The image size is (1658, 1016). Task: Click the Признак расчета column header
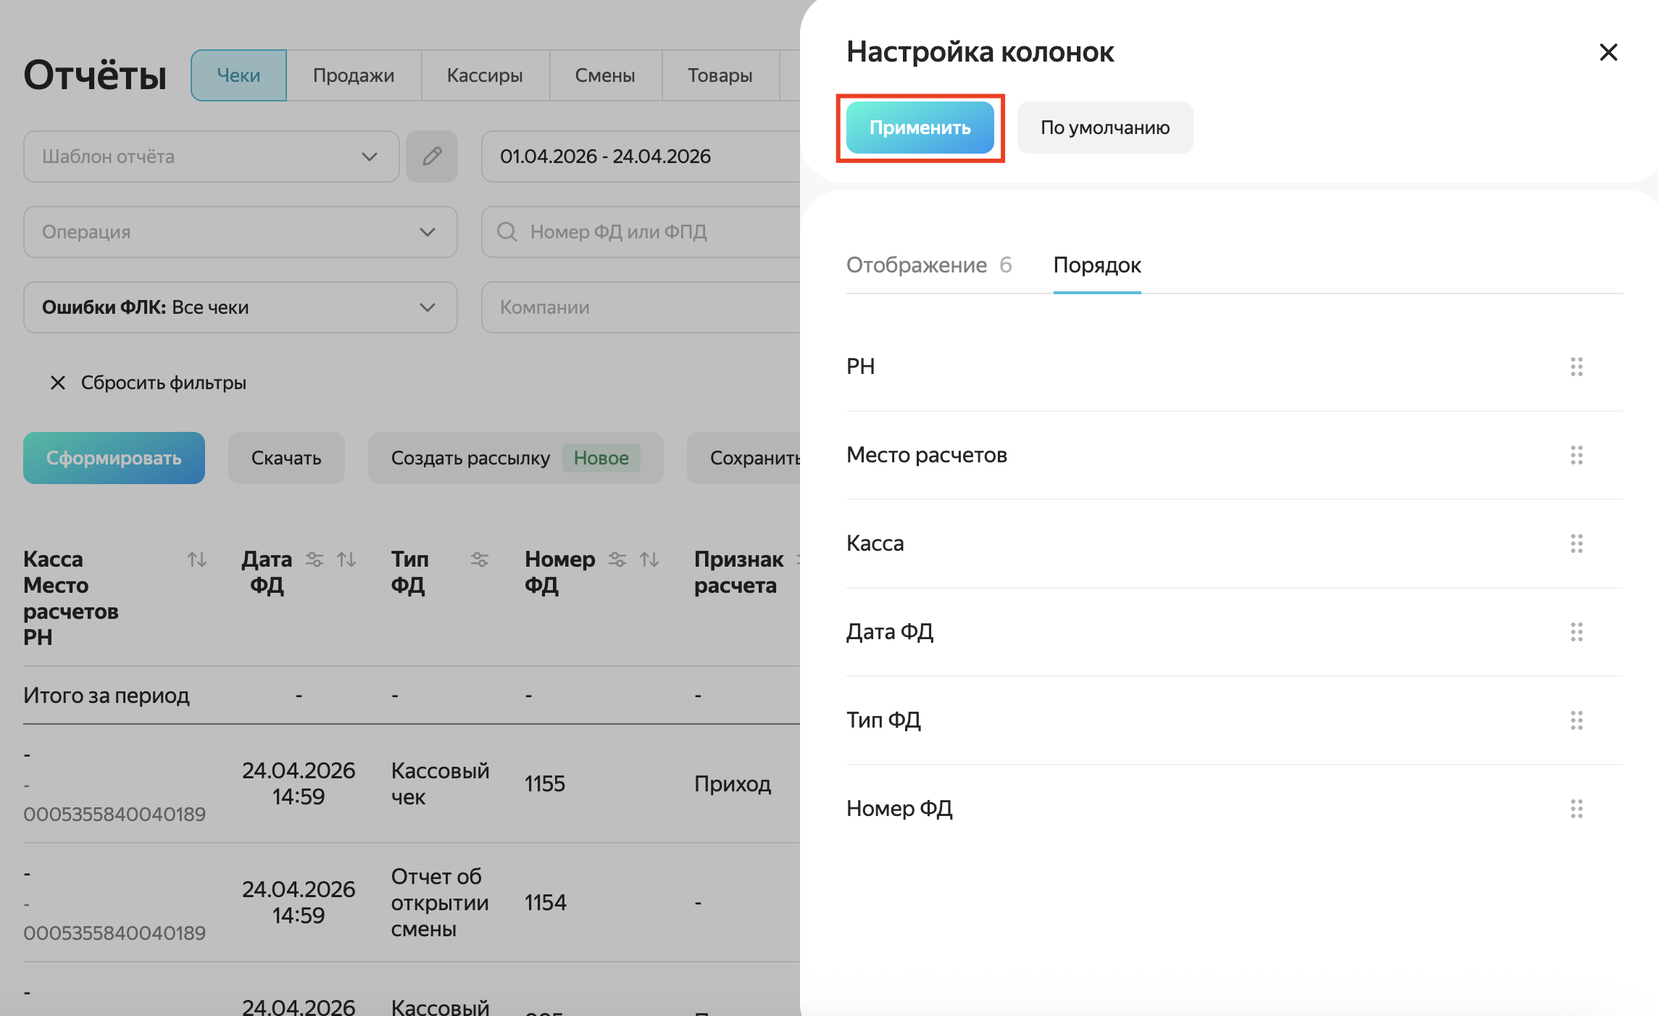pos(738,572)
